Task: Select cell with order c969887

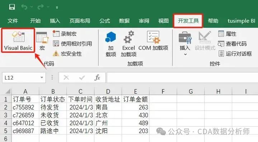Action: (25, 131)
